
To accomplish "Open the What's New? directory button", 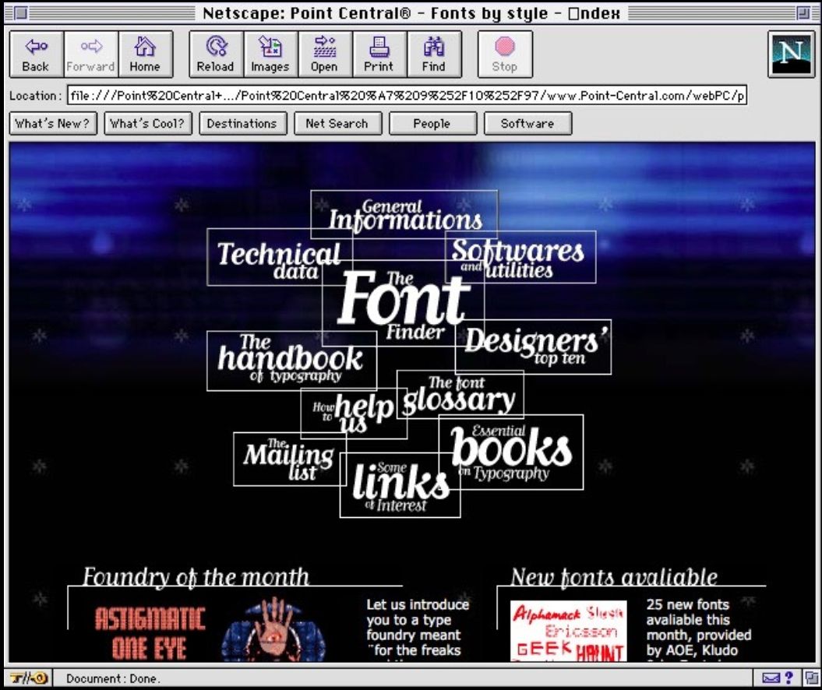I will tap(52, 123).
